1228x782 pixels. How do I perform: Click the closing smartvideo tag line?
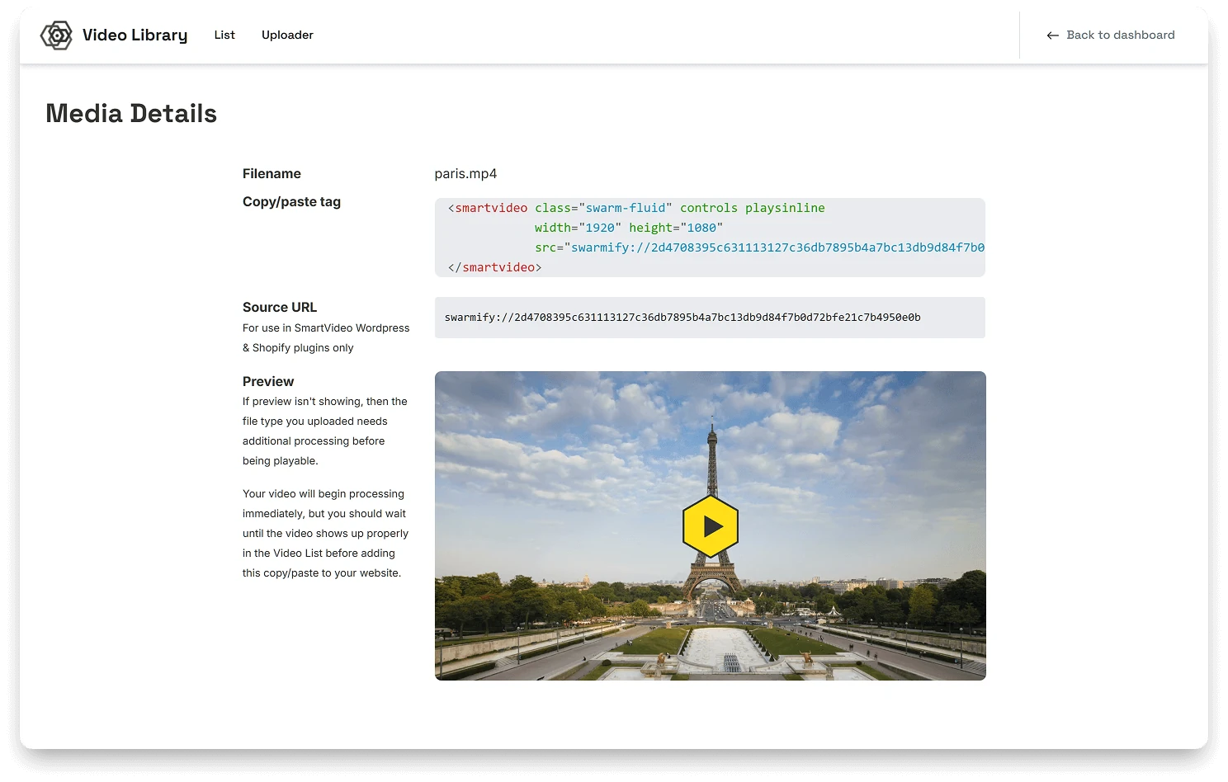coord(495,267)
